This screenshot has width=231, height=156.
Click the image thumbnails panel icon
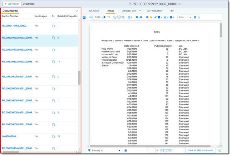click(84, 17)
